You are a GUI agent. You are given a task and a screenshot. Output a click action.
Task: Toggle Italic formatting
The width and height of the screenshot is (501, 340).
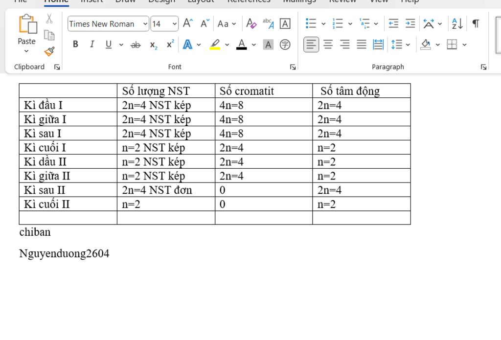92,45
